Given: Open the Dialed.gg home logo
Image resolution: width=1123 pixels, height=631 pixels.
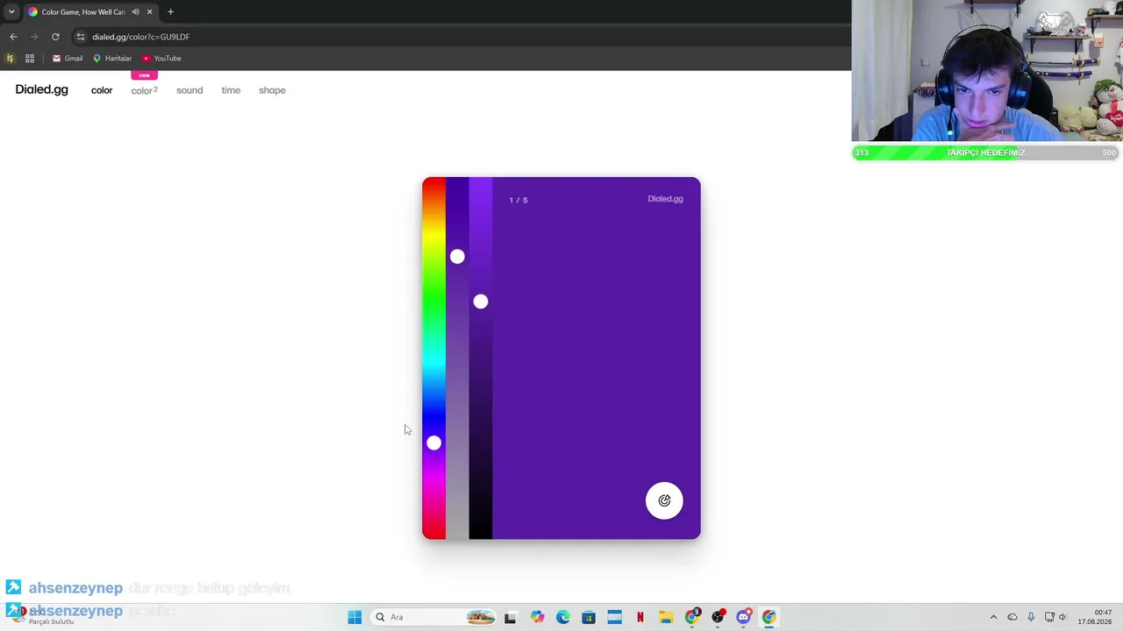Looking at the screenshot, I should pos(41,89).
